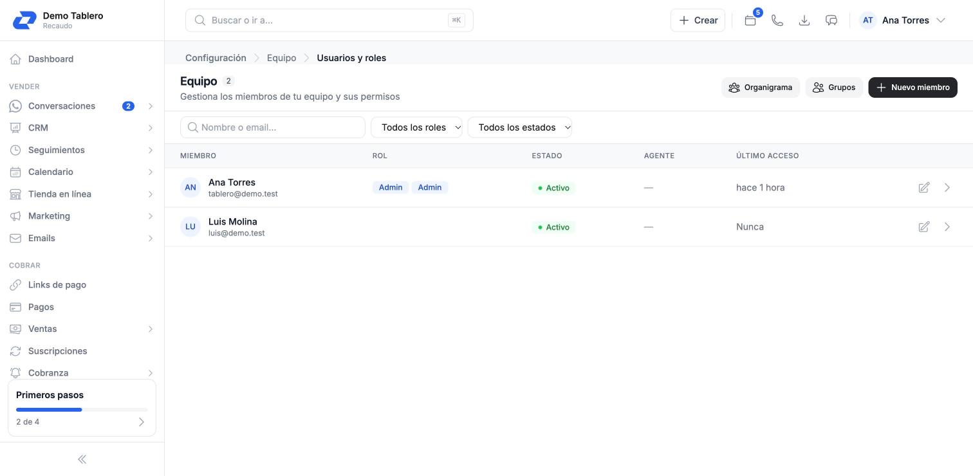Click the Marketing megaphone icon
The width and height of the screenshot is (973, 476).
(x=15, y=216)
